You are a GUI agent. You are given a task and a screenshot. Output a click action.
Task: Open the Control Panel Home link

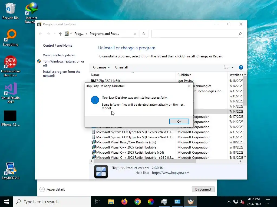point(58,45)
